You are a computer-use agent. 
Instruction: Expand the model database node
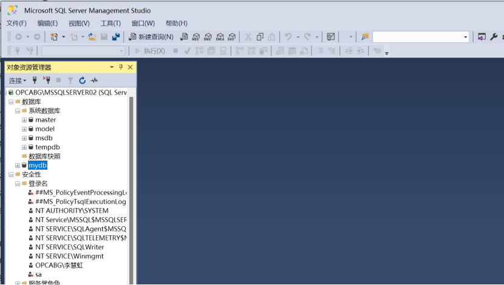click(x=24, y=129)
